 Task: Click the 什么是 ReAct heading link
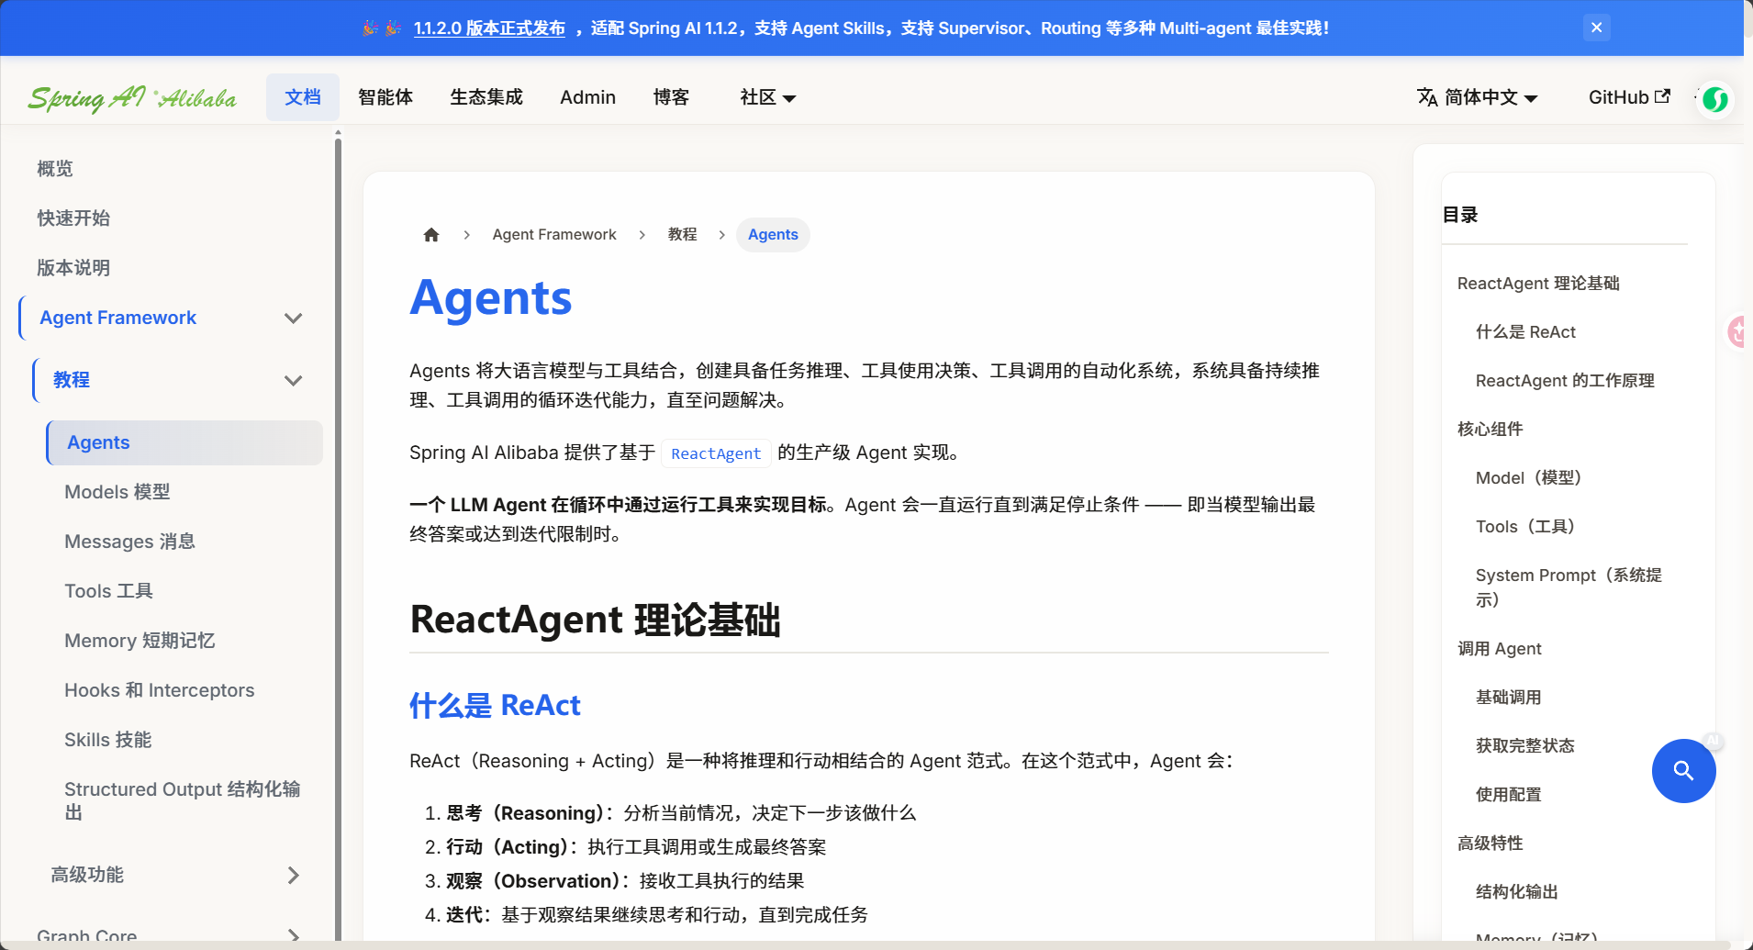(495, 705)
